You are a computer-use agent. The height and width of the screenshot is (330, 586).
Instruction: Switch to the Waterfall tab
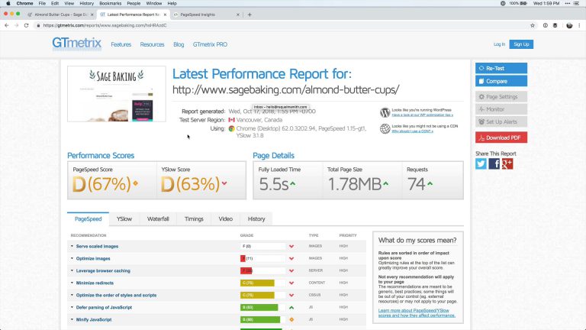(x=158, y=219)
